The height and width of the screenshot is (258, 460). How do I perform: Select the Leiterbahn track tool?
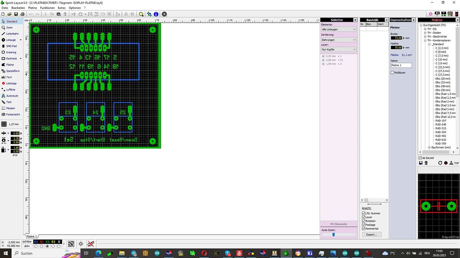12,34
